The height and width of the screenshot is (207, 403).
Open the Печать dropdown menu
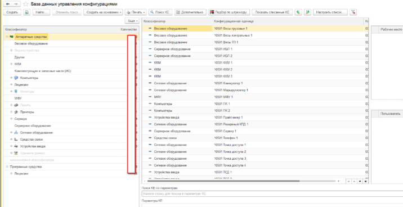point(136,12)
